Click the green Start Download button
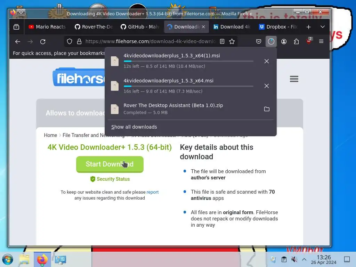Image resolution: width=356 pixels, height=267 pixels. click(110, 164)
